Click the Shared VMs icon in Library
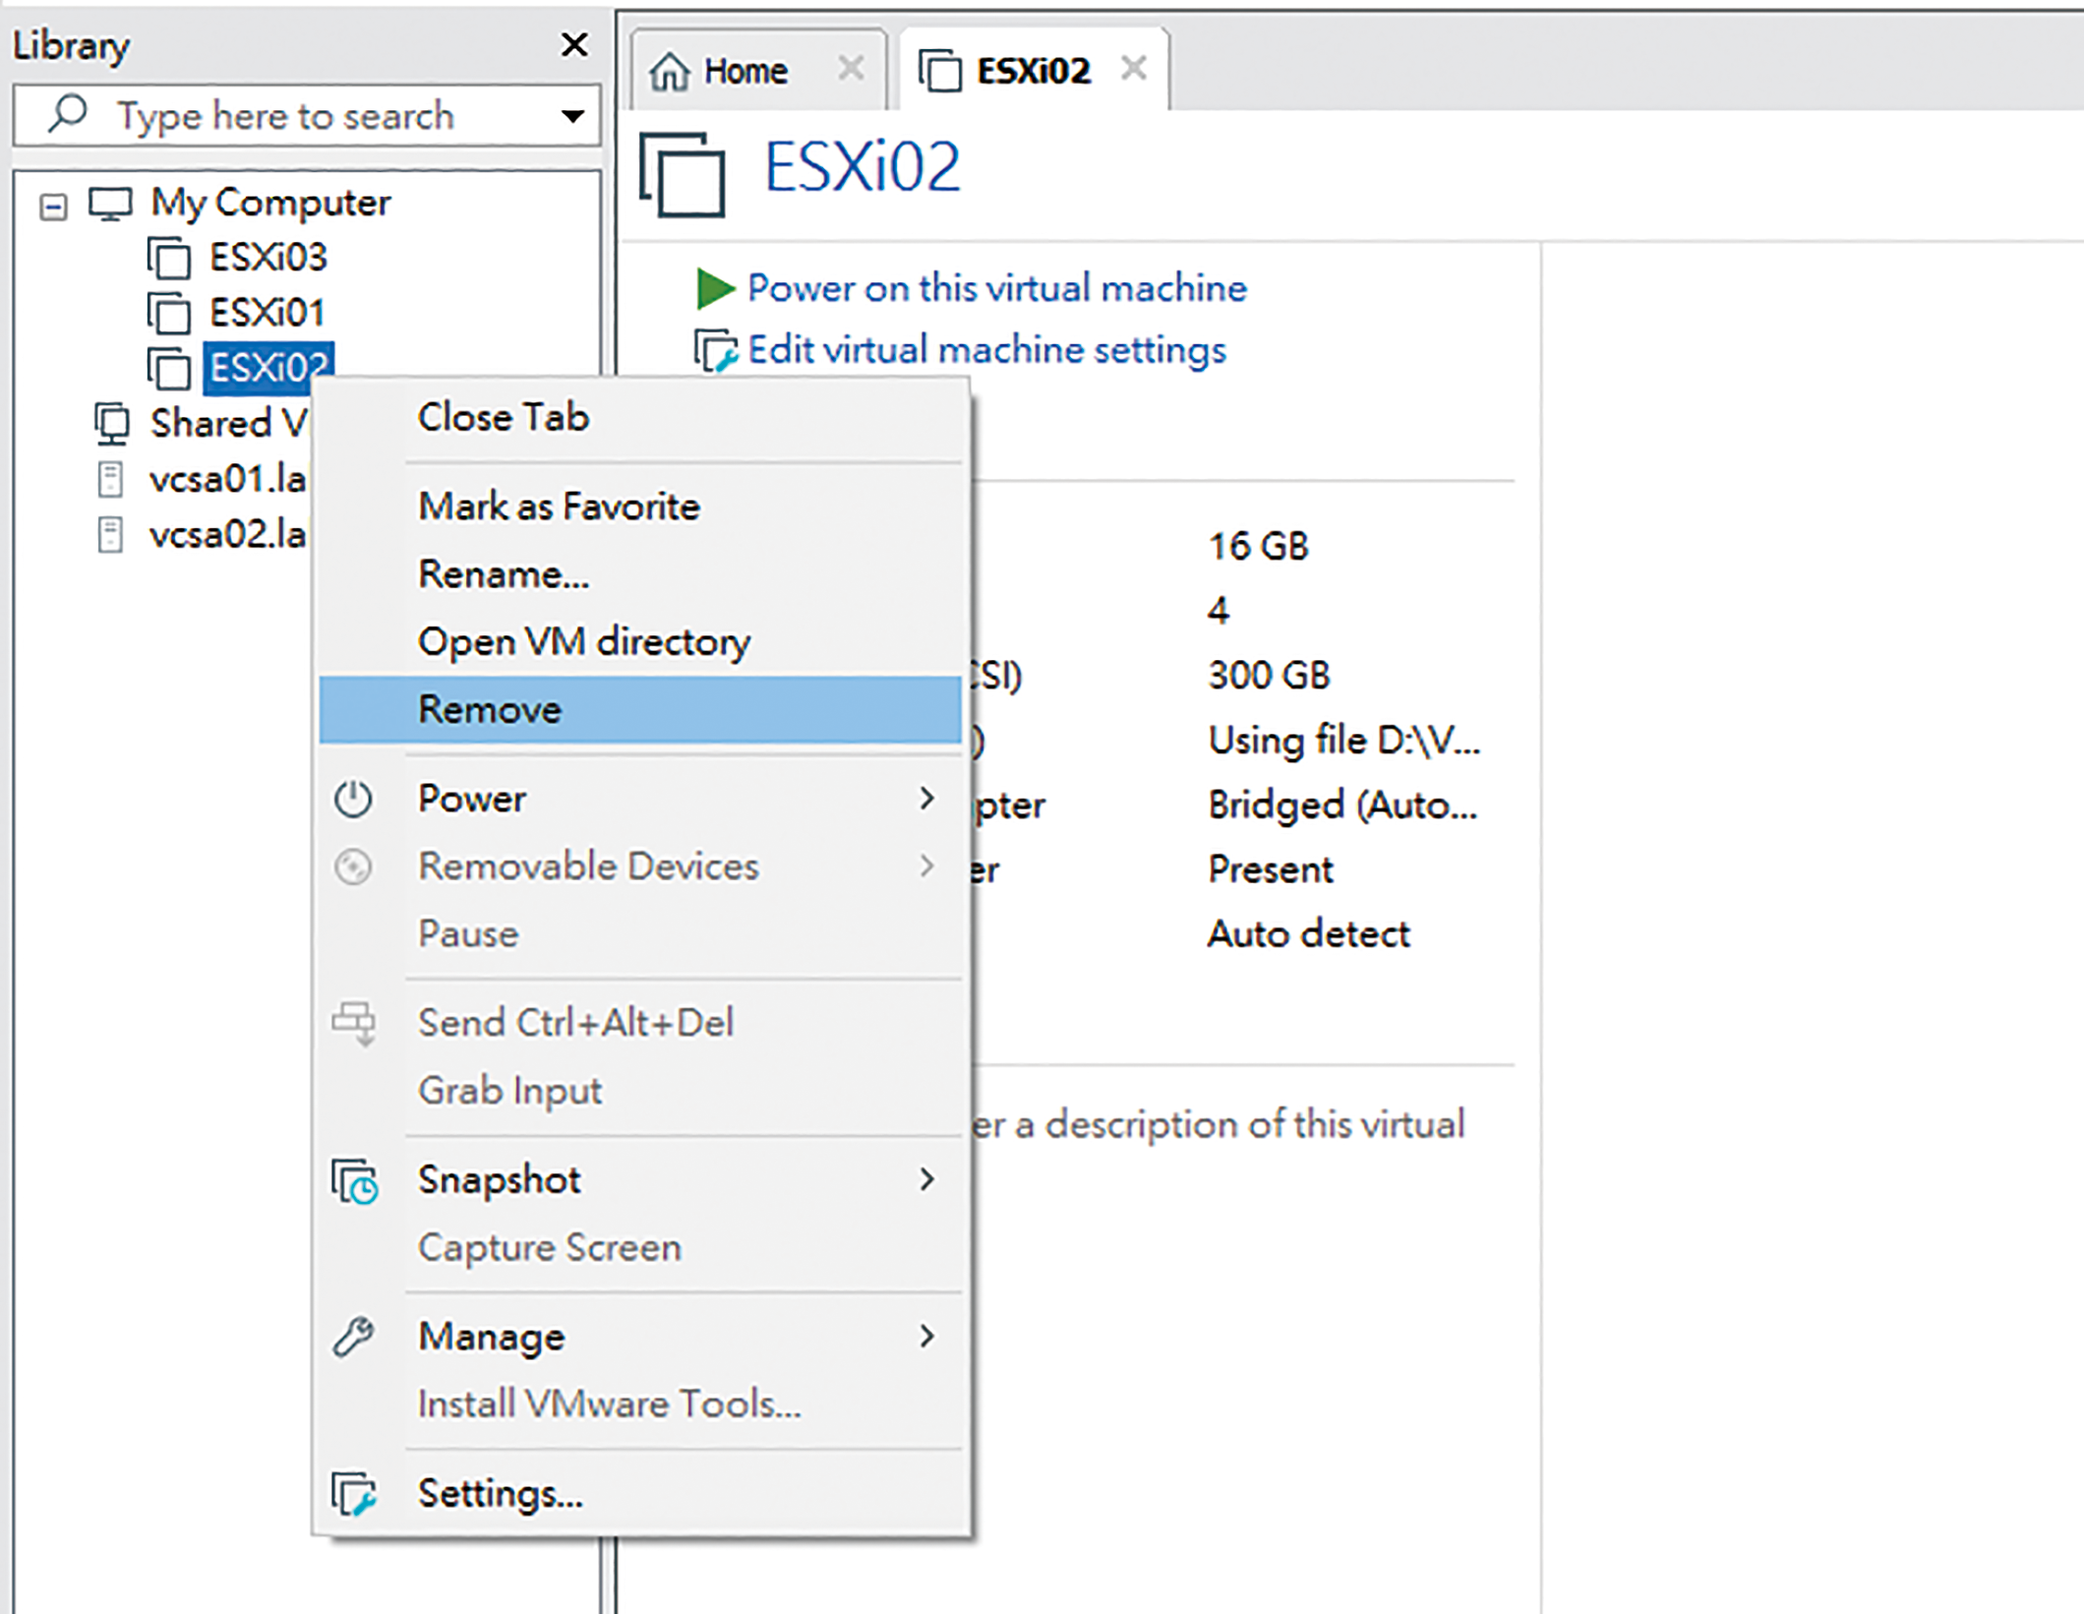 tap(111, 424)
